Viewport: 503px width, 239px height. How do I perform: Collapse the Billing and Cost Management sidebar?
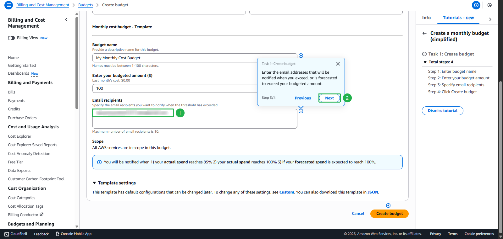pos(66,20)
